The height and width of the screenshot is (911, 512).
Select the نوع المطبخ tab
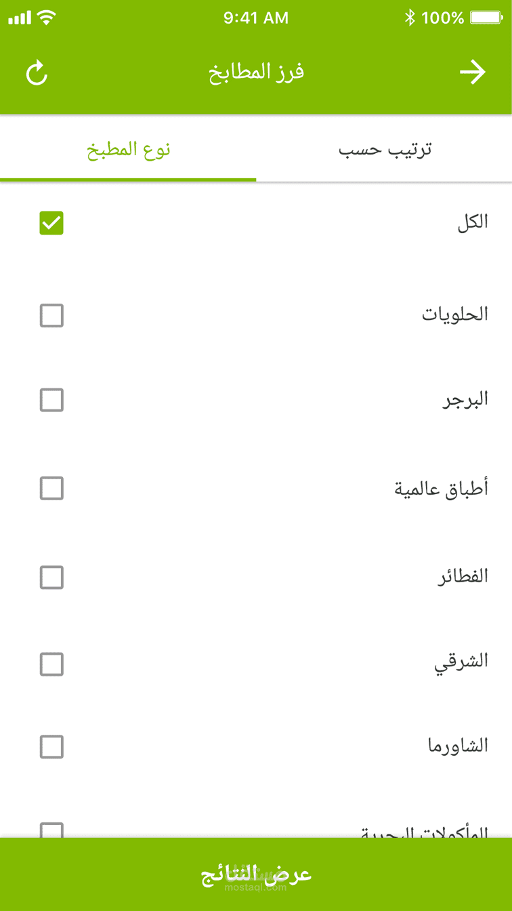click(x=128, y=149)
